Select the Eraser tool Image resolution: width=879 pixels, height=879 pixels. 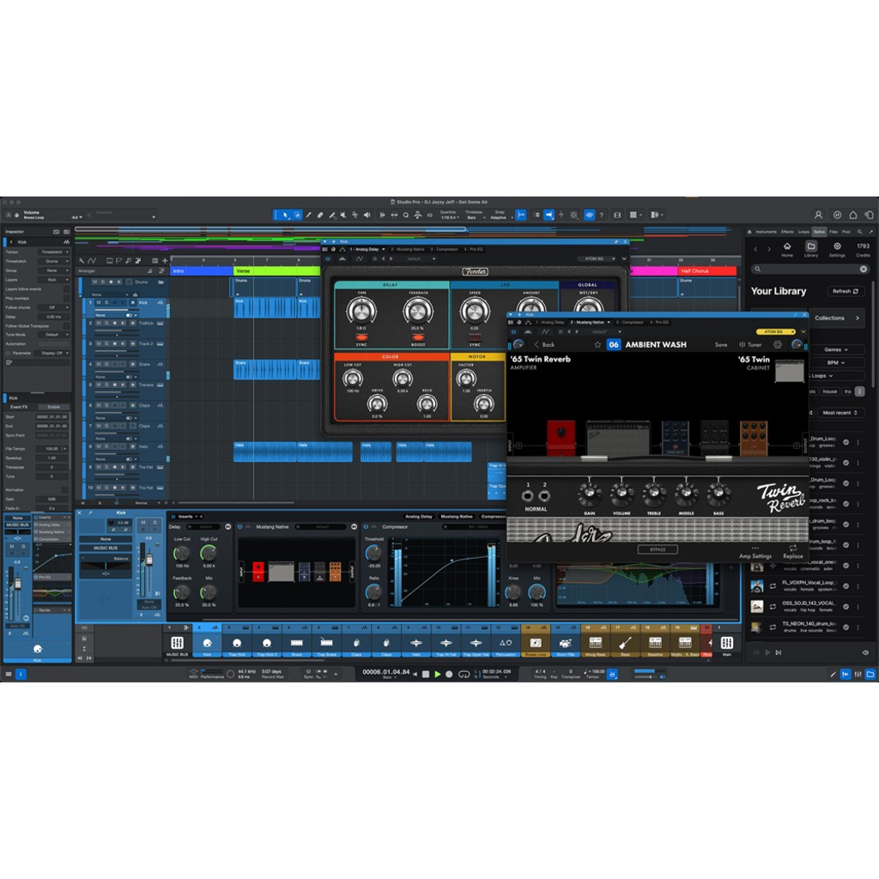(x=320, y=215)
